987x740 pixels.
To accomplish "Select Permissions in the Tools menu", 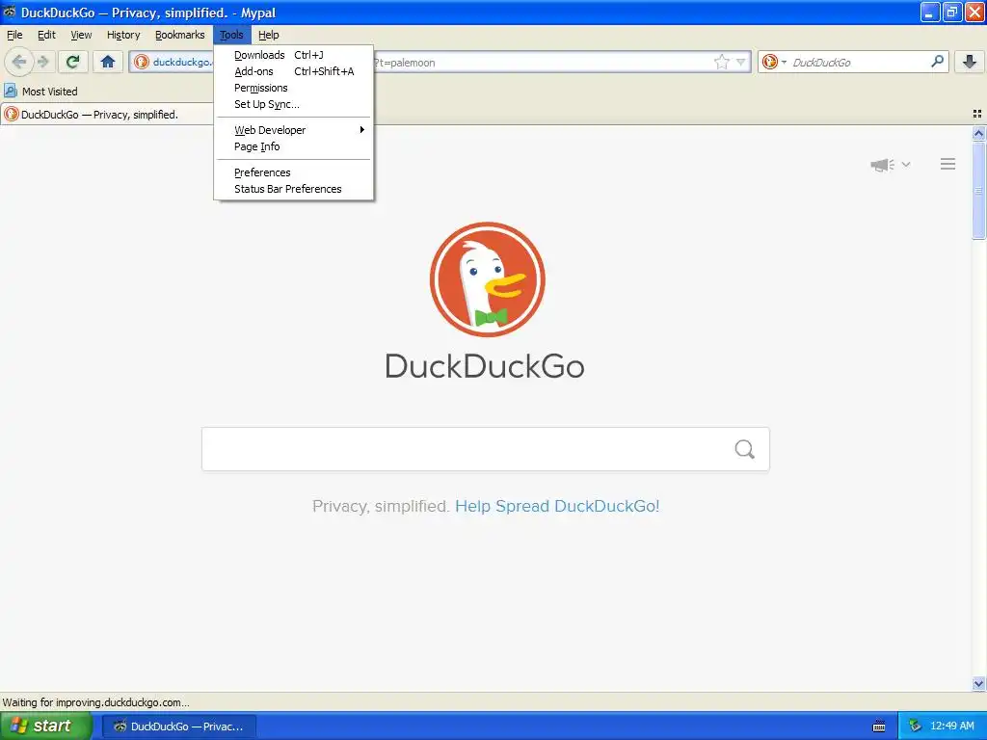I will [x=294, y=88].
